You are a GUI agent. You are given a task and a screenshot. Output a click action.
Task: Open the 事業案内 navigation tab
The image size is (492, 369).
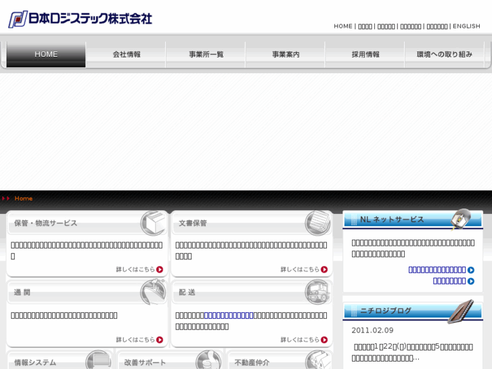(286, 54)
